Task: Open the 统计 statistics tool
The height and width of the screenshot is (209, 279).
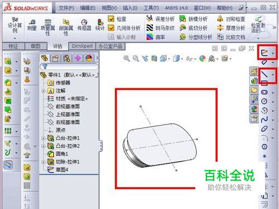Action: click(100, 25)
